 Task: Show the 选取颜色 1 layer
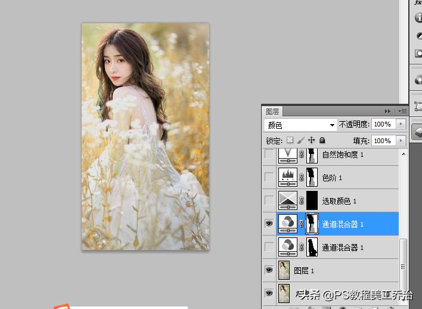(x=269, y=200)
